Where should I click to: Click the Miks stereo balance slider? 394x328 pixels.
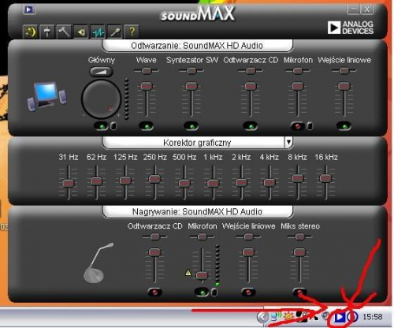[x=300, y=237]
